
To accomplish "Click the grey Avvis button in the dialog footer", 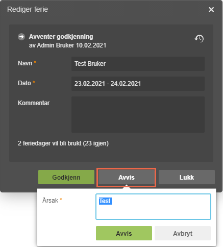I will pos(127,177).
